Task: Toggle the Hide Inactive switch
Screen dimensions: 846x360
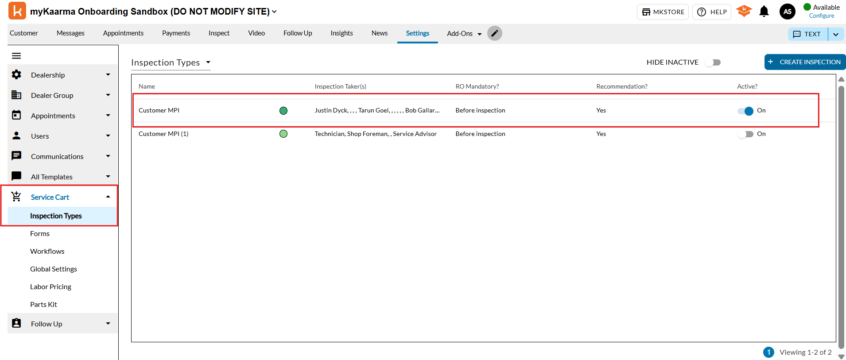Action: 713,62
